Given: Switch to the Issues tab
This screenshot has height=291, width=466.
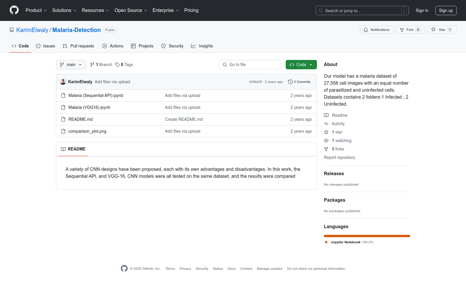Looking at the screenshot, I should coord(45,46).
